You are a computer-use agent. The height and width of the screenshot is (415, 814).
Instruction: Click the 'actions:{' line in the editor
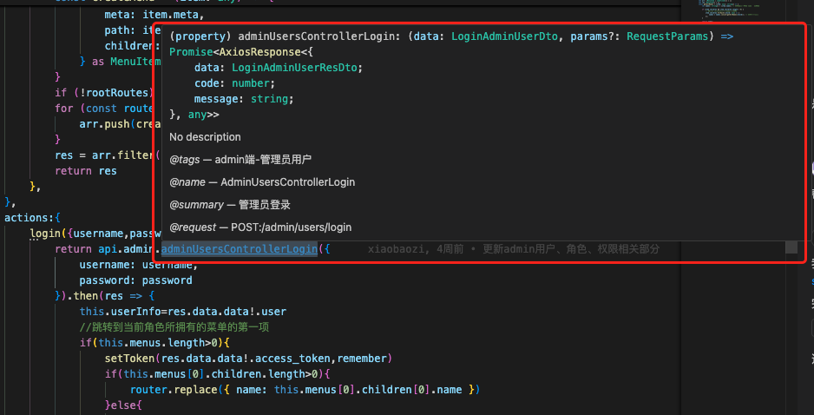pyautogui.click(x=32, y=218)
